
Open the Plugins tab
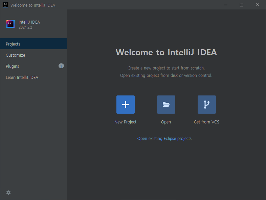(34, 66)
